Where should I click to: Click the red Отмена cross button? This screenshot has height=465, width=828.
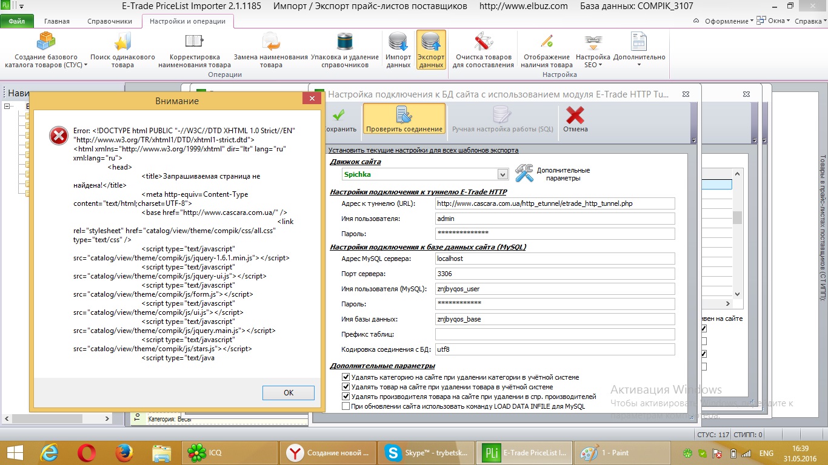(x=575, y=119)
